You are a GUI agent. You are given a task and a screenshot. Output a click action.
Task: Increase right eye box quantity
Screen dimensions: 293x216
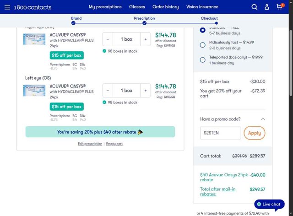(146, 39)
